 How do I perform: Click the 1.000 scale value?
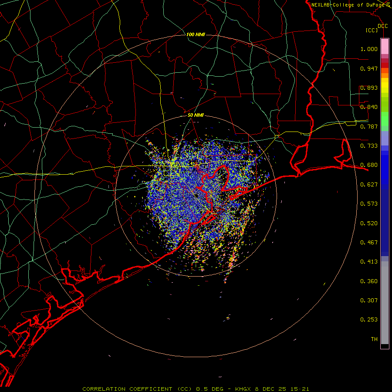click(x=369, y=49)
